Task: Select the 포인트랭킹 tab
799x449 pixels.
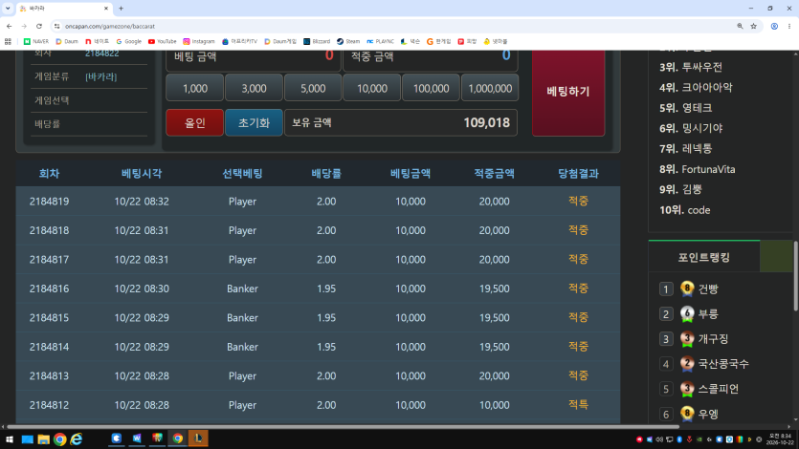Action: pos(703,257)
